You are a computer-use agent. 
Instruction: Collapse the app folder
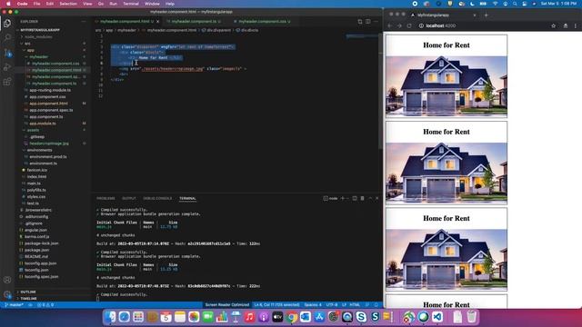[30, 50]
